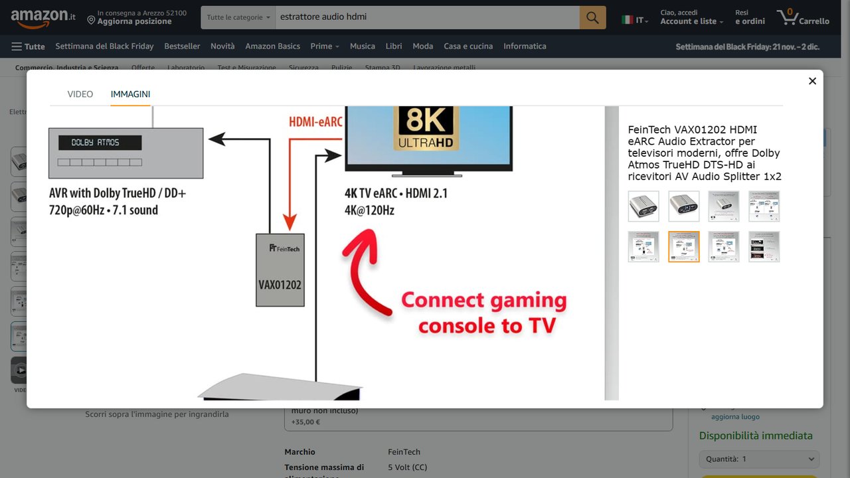Viewport: 850px width, 478px height.
Task: Click the Amazon.it logo
Action: coord(43,18)
